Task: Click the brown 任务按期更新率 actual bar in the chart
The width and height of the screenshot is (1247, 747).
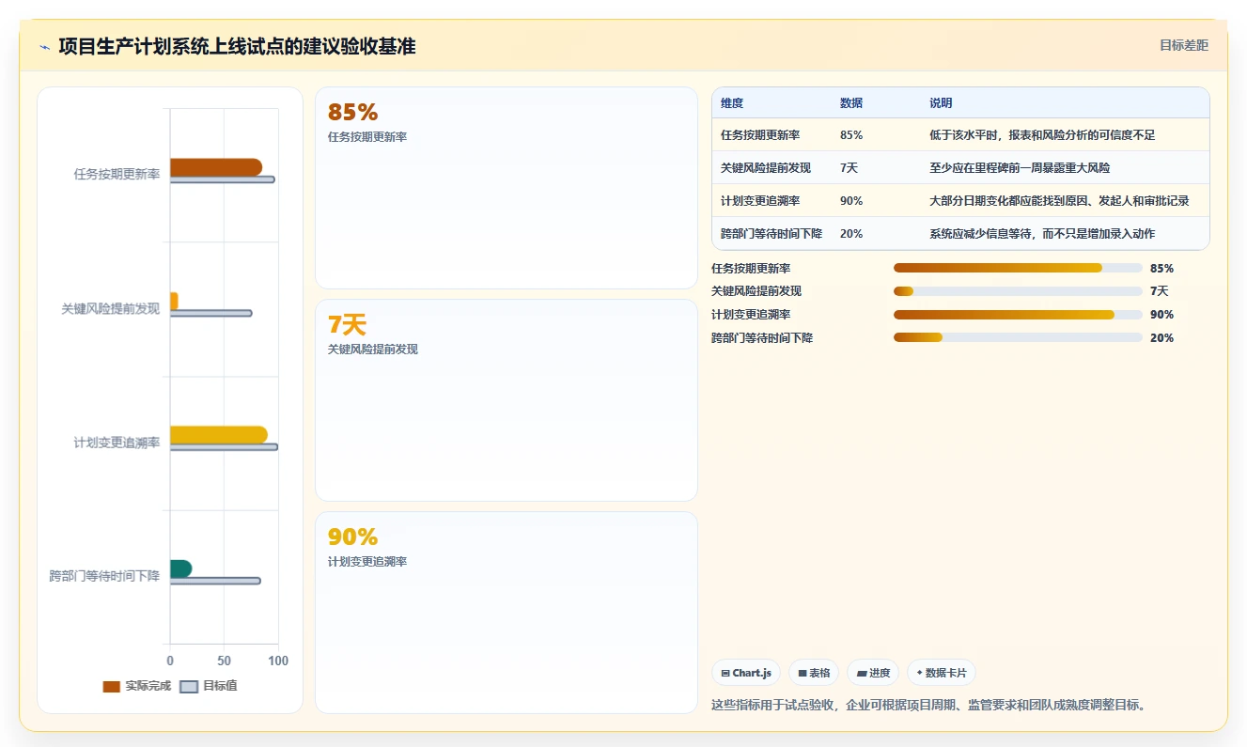Action: point(216,167)
